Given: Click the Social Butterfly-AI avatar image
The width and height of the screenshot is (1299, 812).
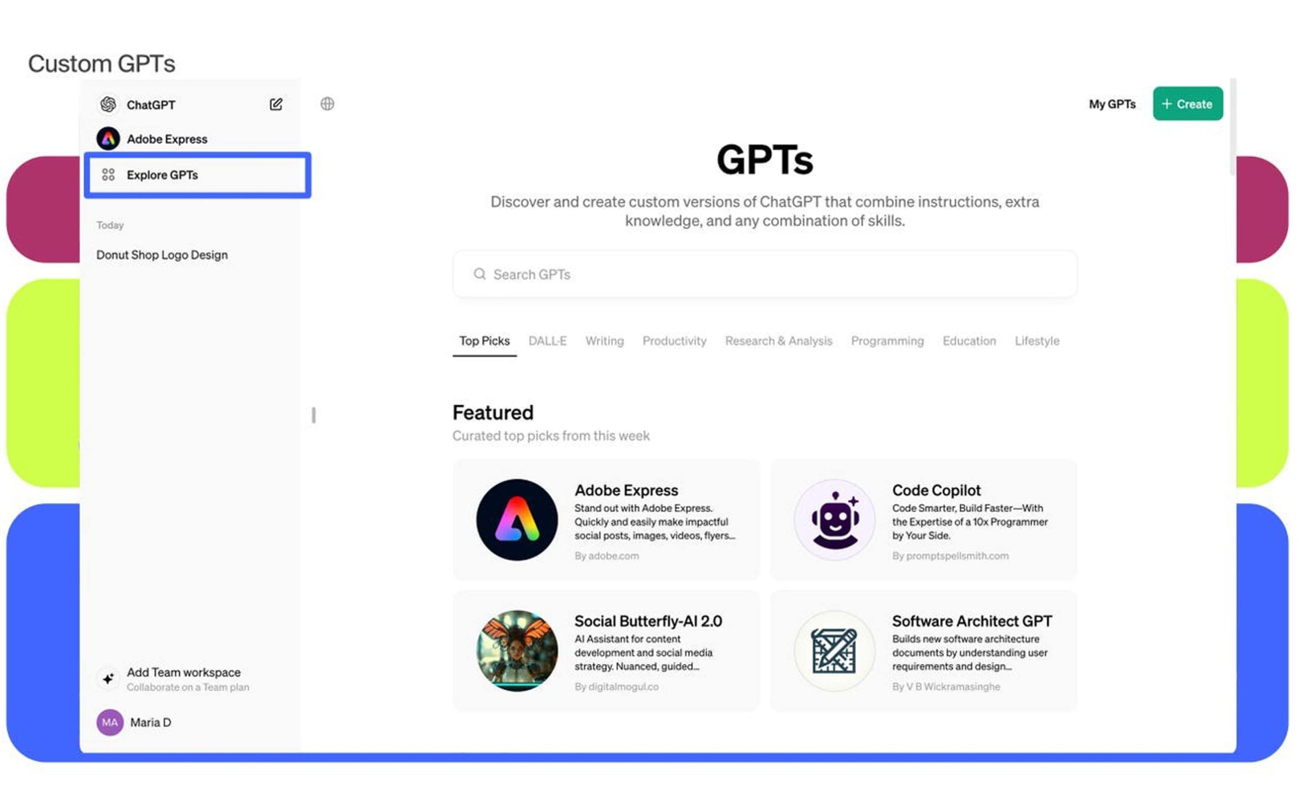Looking at the screenshot, I should click(517, 650).
